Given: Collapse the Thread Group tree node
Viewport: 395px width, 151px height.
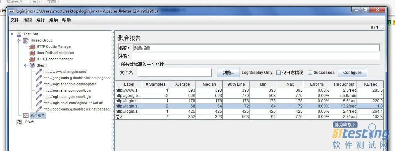Looking at the screenshot, I should click(19, 40).
